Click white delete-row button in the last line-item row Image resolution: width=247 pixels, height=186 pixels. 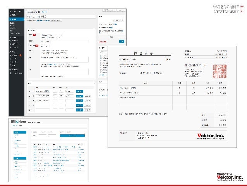[87, 110]
